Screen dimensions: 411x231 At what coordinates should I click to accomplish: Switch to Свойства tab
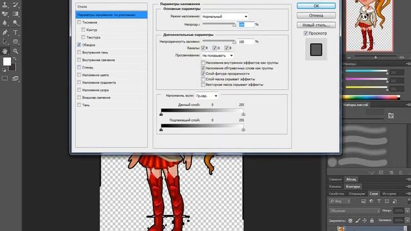click(337, 194)
